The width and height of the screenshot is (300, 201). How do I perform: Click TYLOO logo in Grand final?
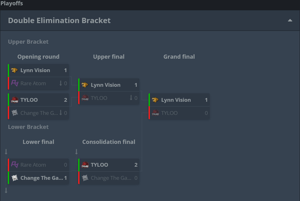155,113
